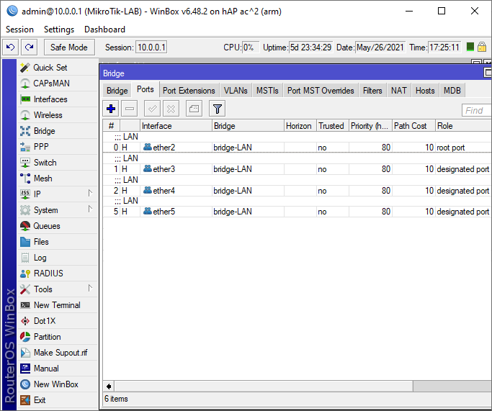The image size is (492, 411).
Task: Open the Settings menu
Action: [x=59, y=30]
